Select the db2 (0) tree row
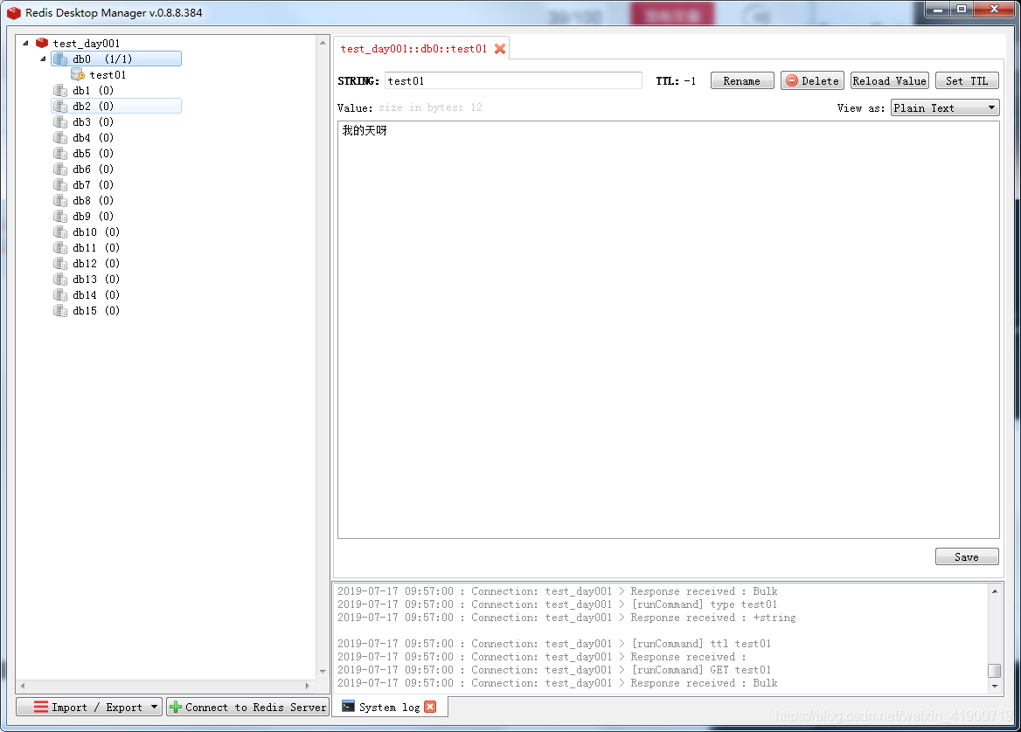Image resolution: width=1021 pixels, height=732 pixels. (116, 106)
